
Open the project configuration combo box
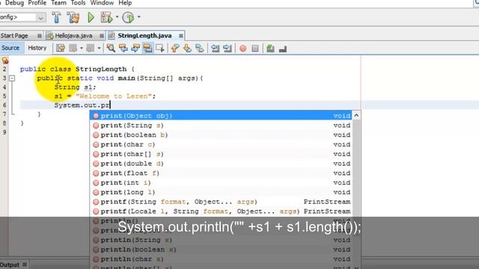click(x=23, y=17)
